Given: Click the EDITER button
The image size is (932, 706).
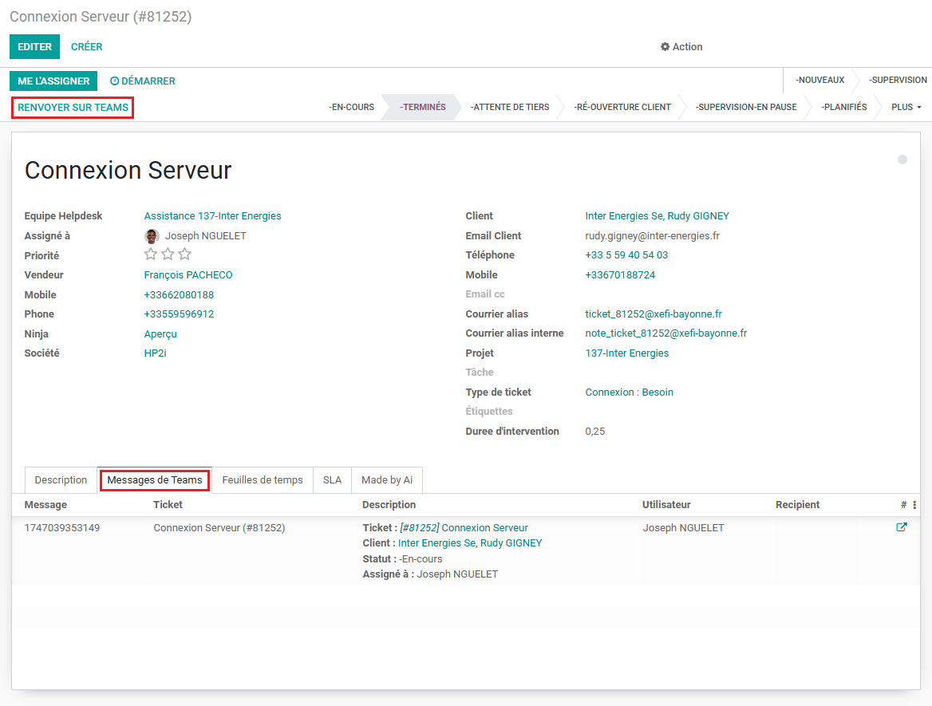Looking at the screenshot, I should 34,47.
